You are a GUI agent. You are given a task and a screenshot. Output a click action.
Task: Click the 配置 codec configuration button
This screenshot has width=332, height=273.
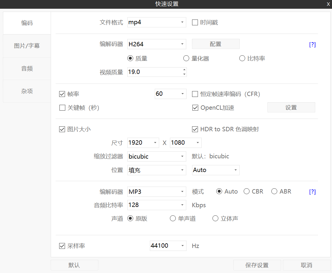point(215,44)
